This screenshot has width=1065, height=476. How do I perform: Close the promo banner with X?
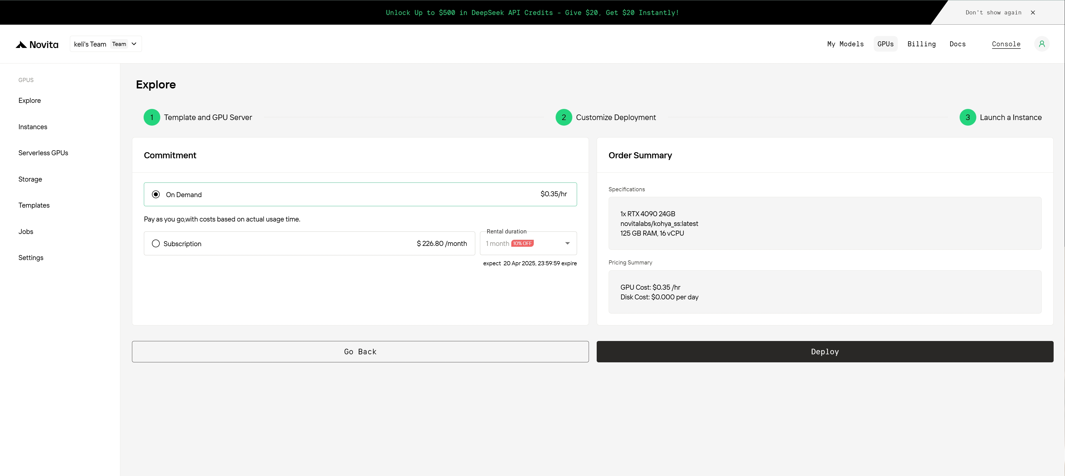1033,12
